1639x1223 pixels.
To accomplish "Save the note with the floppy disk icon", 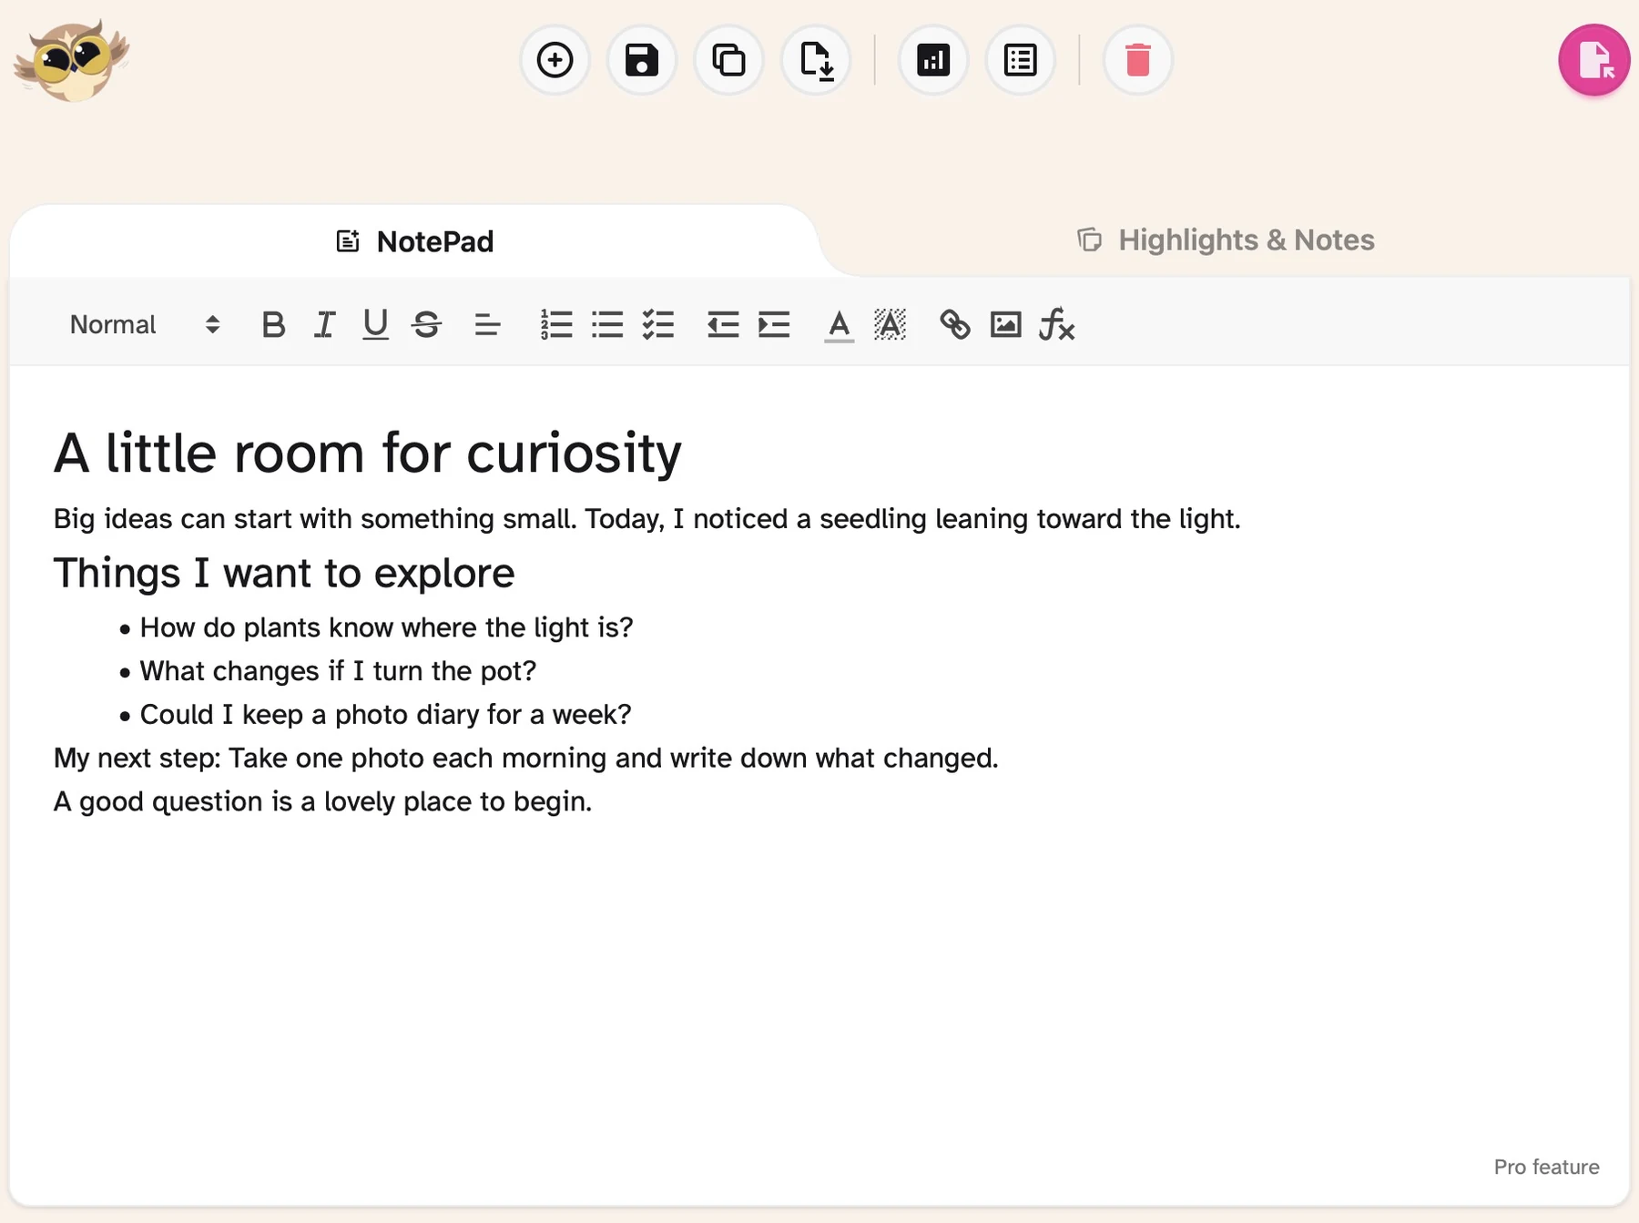I will (641, 60).
